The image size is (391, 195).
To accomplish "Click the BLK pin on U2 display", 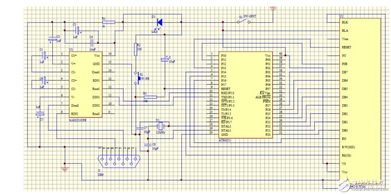I will (x=344, y=22).
